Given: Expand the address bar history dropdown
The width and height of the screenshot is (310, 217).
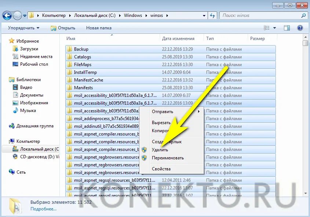Looking at the screenshot, I should click(x=204, y=16).
